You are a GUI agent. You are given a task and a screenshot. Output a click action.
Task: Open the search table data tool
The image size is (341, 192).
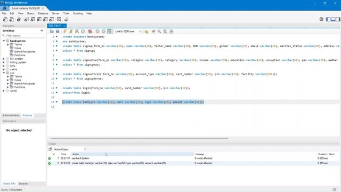[59, 19]
